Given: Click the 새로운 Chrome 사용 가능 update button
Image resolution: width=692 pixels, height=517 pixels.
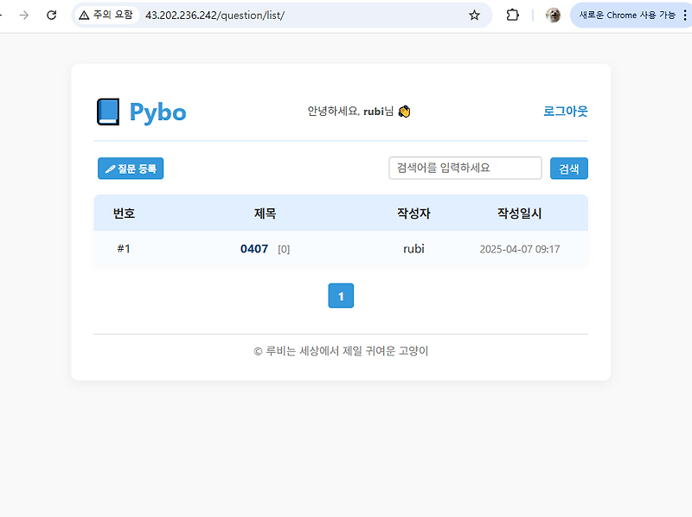Looking at the screenshot, I should tap(625, 15).
